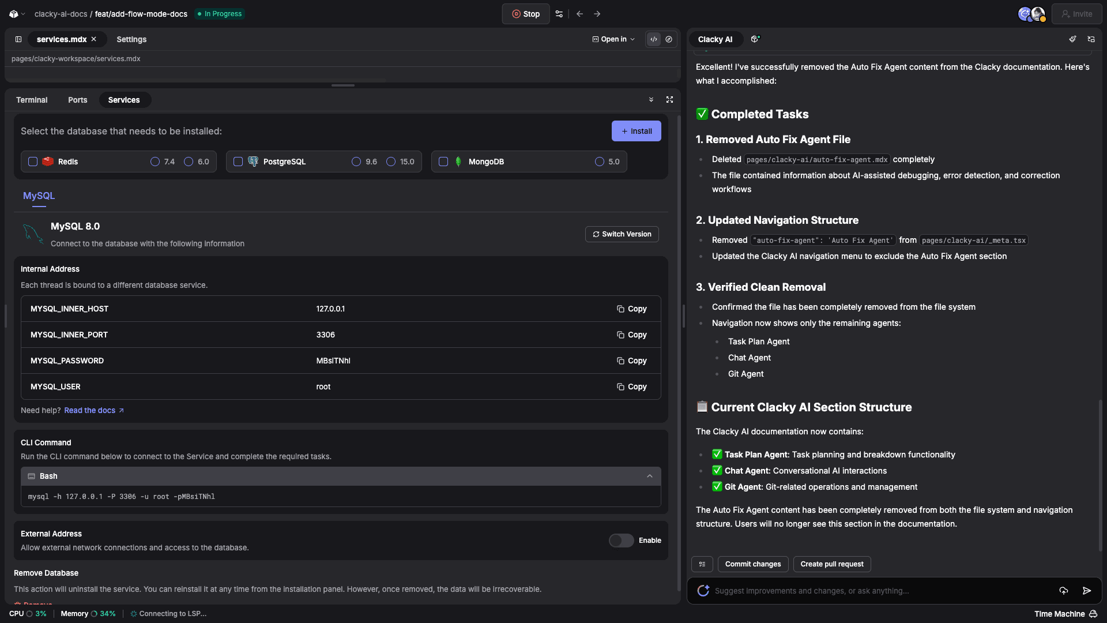1107x623 pixels.
Task: Click Create pull request button
Action: click(x=832, y=564)
